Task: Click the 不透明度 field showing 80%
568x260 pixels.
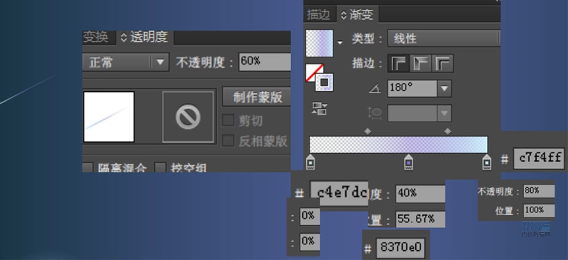Action: [x=539, y=191]
